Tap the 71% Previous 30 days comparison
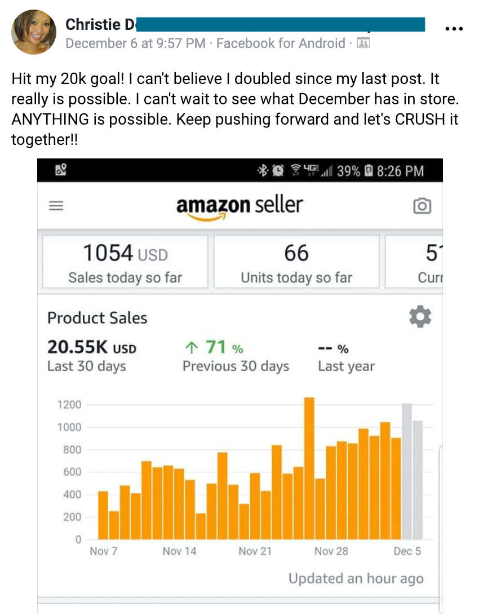Image resolution: width=479 pixels, height=614 pixels. [235, 355]
